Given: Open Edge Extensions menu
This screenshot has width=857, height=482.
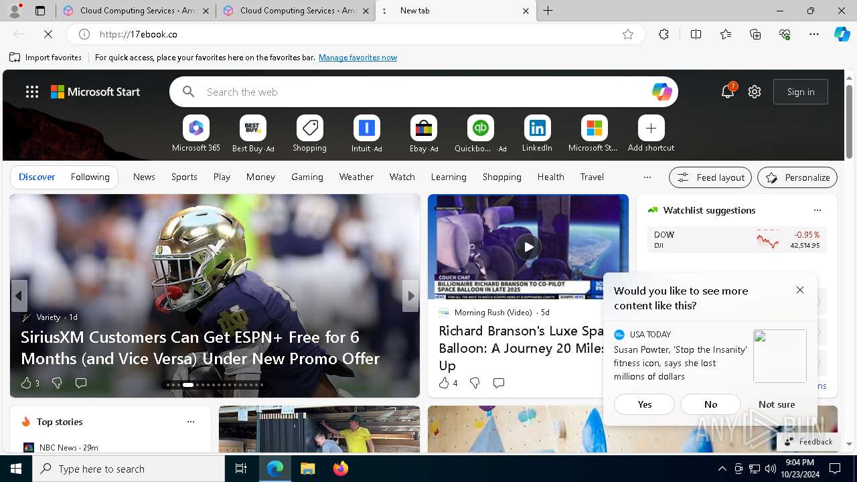Looking at the screenshot, I should click(664, 34).
